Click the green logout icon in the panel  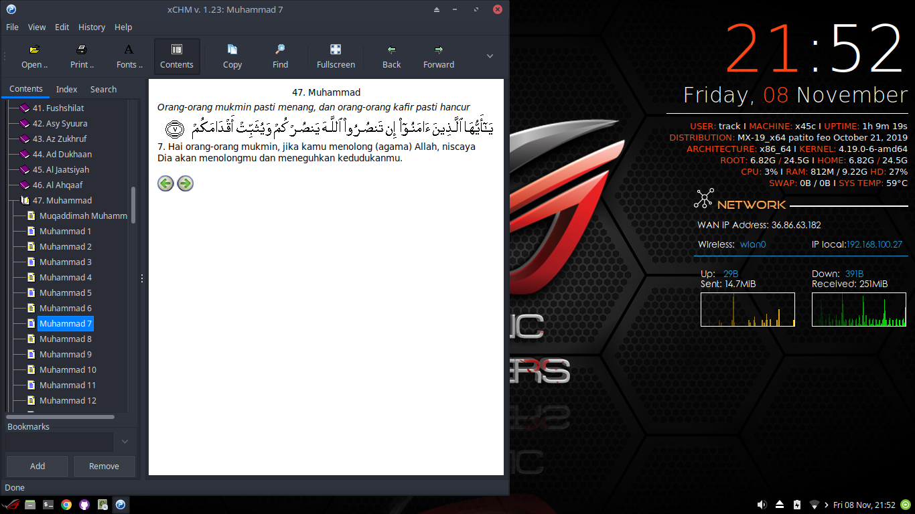[906, 505]
